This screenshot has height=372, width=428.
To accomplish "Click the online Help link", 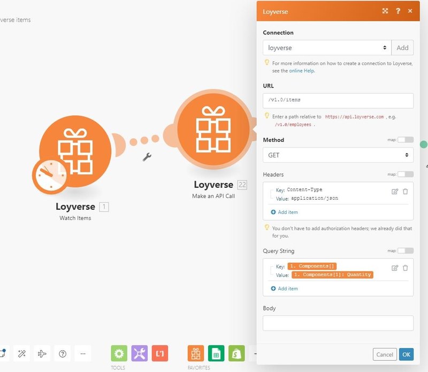I will coord(302,70).
